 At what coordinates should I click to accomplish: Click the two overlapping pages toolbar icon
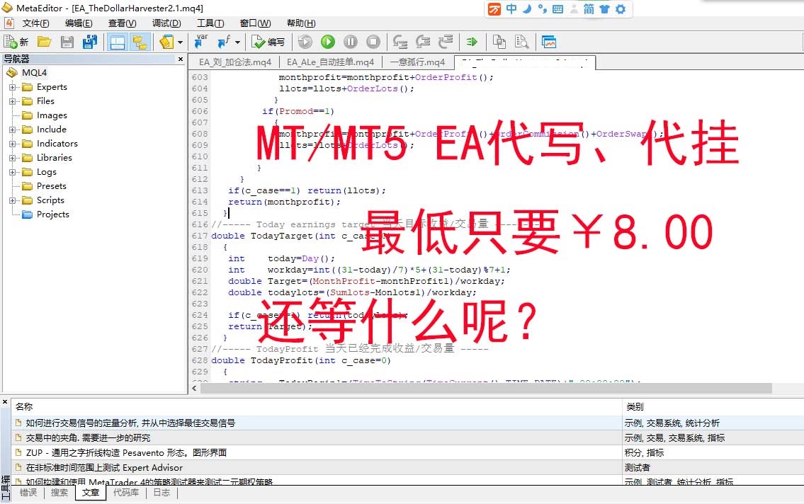pos(499,42)
